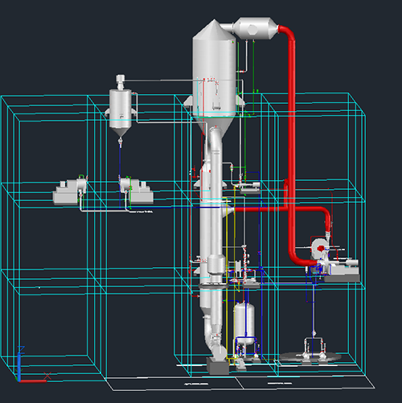Image resolution: width=402 pixels, height=403 pixels.
Task: Select the blue vertical pipe under small tank
Action: tap(120, 175)
